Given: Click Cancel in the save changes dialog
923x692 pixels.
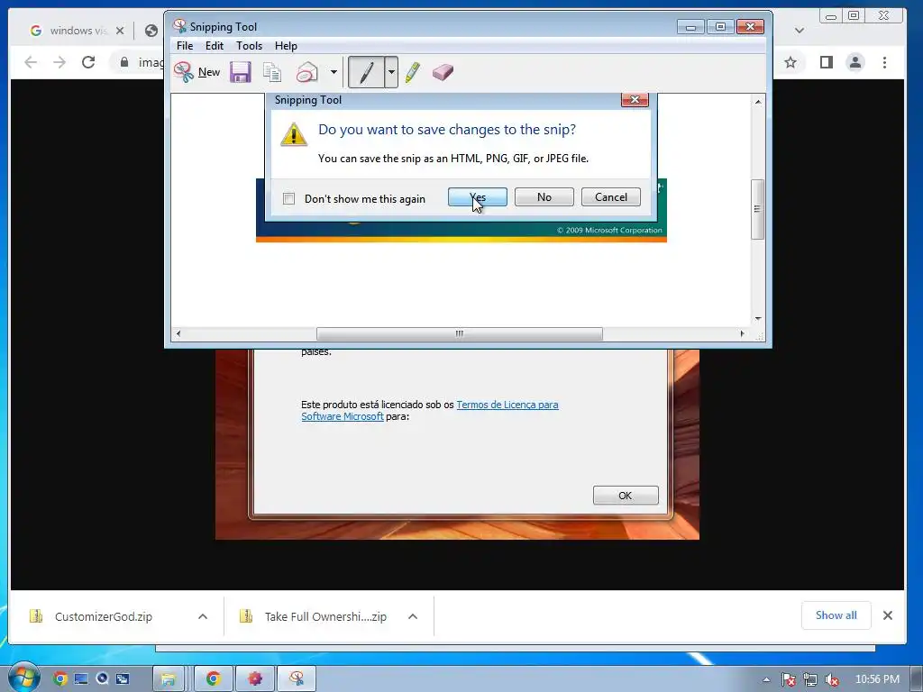Looking at the screenshot, I should coord(611,197).
